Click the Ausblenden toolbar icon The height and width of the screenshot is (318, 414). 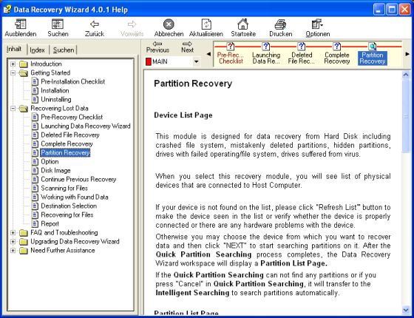click(x=21, y=24)
